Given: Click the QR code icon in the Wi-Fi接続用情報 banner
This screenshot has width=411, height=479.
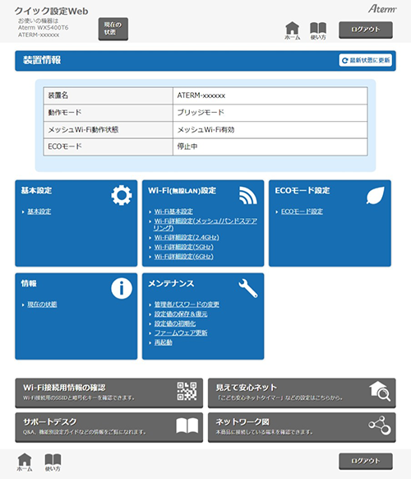Looking at the screenshot, I should click(x=187, y=391).
